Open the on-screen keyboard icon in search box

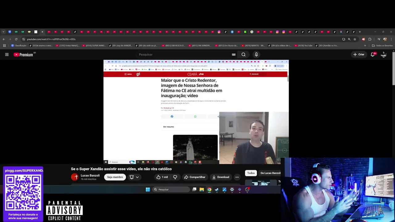(x=234, y=55)
